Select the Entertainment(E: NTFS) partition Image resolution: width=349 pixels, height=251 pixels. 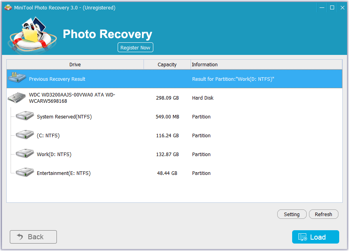point(64,173)
